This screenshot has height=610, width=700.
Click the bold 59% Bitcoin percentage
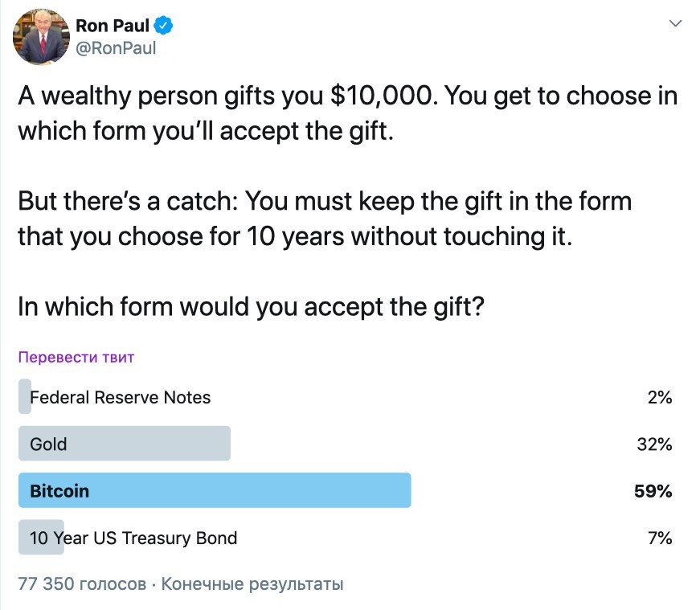click(x=653, y=491)
